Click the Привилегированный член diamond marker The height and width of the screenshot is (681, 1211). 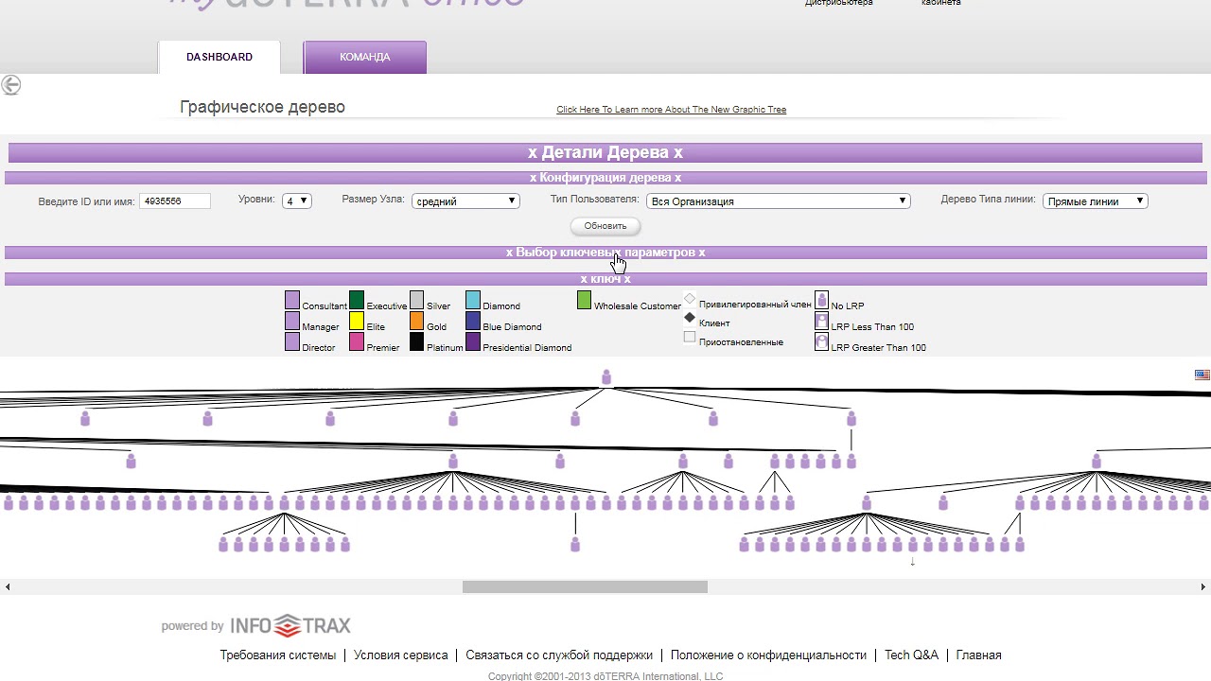689,299
